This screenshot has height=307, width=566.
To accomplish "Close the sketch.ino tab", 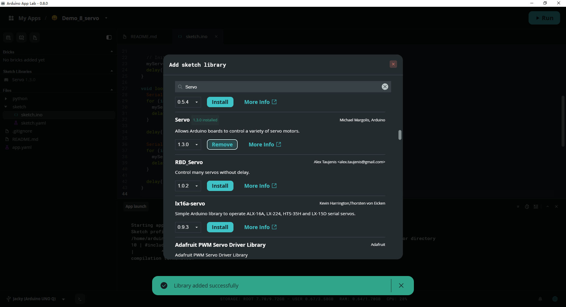I will click(216, 37).
